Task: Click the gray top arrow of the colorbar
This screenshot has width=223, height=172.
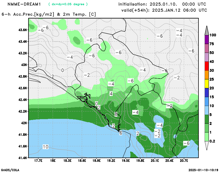Action: (x=207, y=31)
